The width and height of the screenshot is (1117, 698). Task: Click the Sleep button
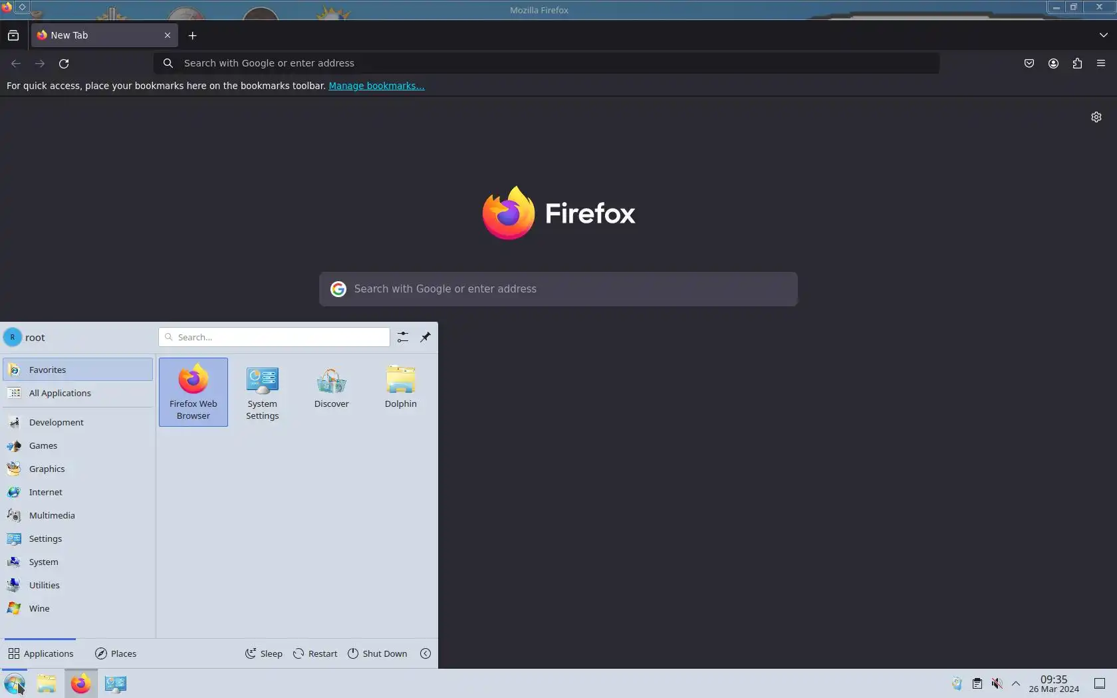264,653
